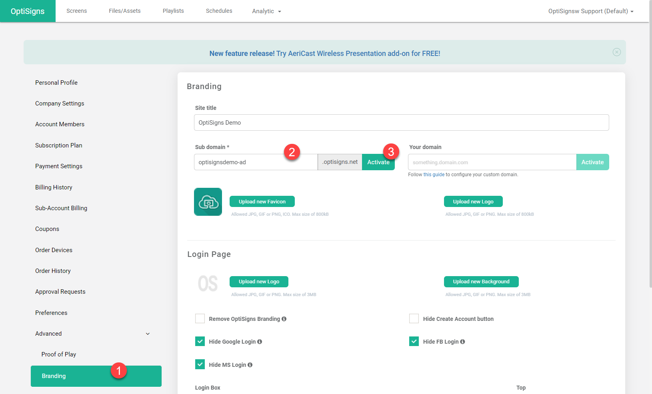Viewport: 652px width, 394px height.
Task: Uncheck Hide Google Login
Action: pos(200,341)
